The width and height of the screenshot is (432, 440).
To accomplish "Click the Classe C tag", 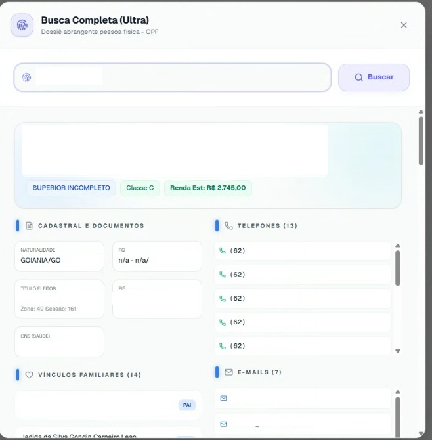I will [140, 188].
